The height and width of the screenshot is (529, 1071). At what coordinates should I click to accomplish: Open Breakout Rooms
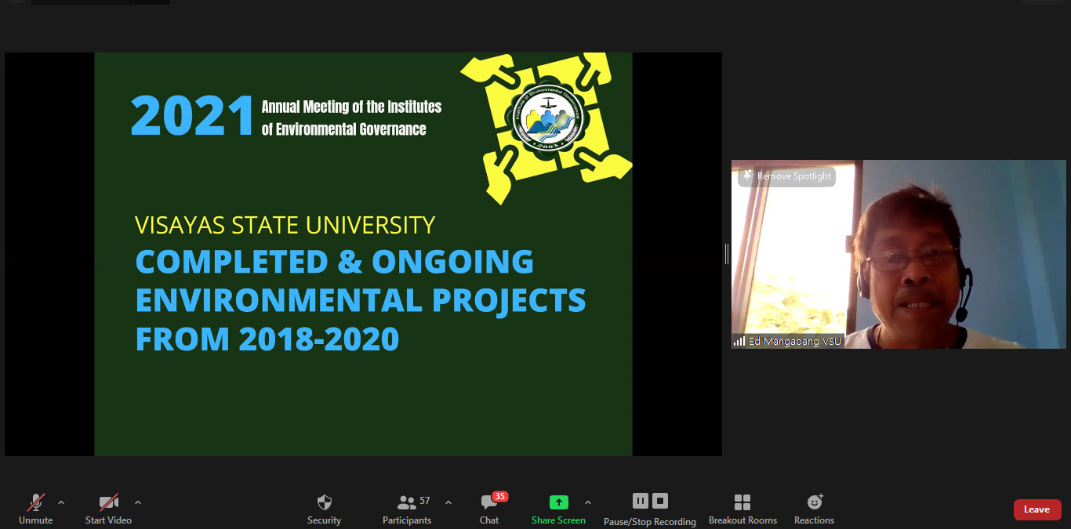click(742, 509)
